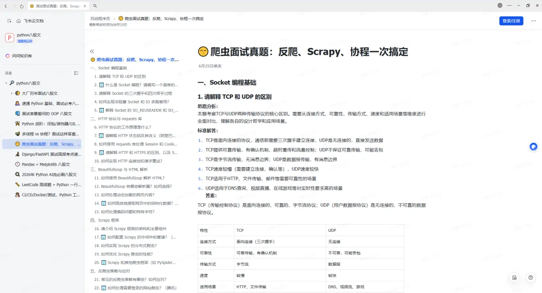
Task: Go to outline item 10 HTTP 连接池和请求重试
Action: point(128,161)
